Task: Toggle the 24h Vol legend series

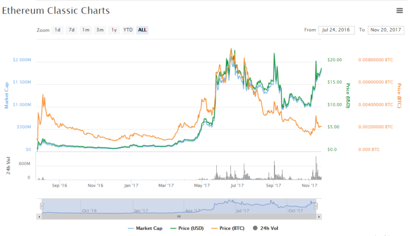Action: (x=266, y=228)
